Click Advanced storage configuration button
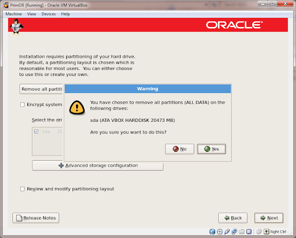 point(98,166)
